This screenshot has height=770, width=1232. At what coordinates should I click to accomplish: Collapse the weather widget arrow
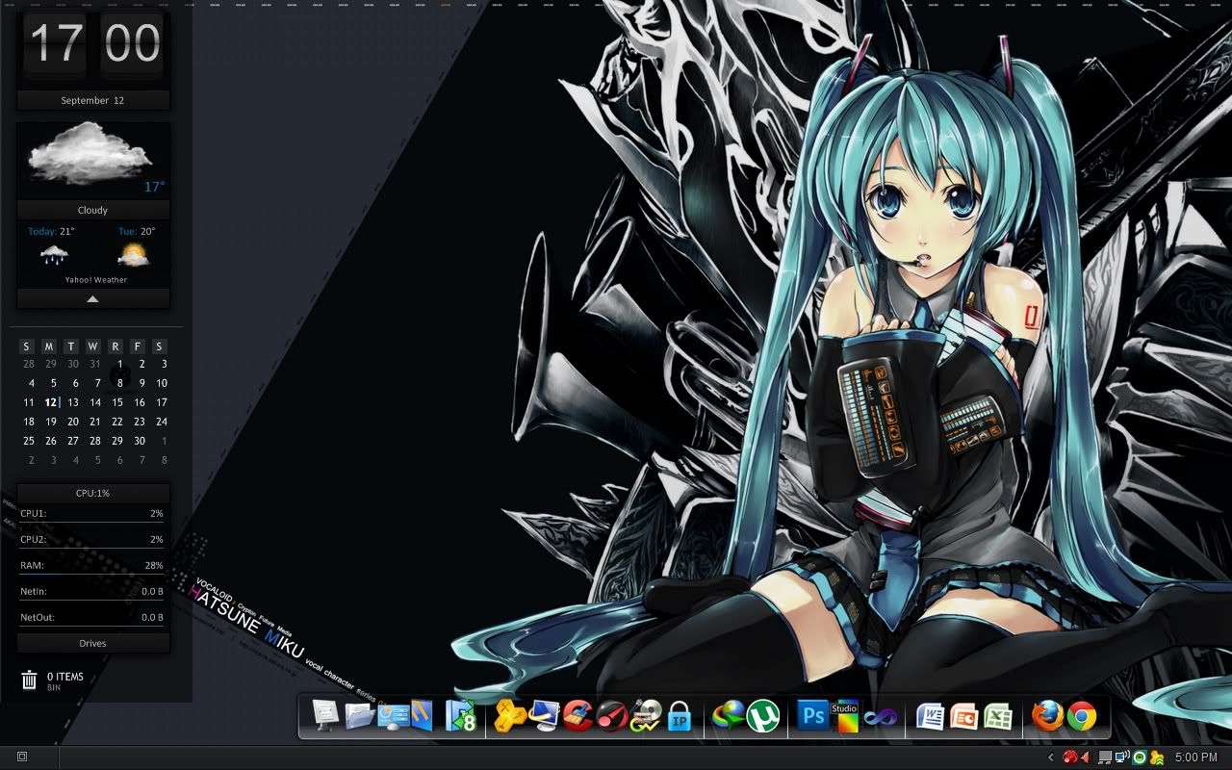pyautogui.click(x=93, y=299)
